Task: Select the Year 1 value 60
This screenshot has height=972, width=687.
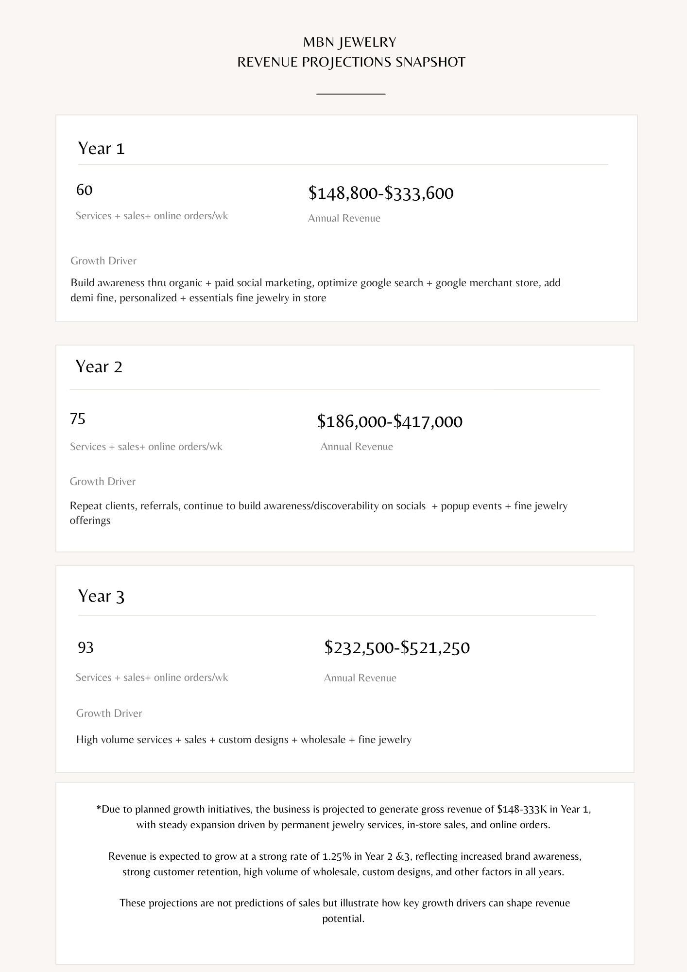Action: pyautogui.click(x=85, y=190)
